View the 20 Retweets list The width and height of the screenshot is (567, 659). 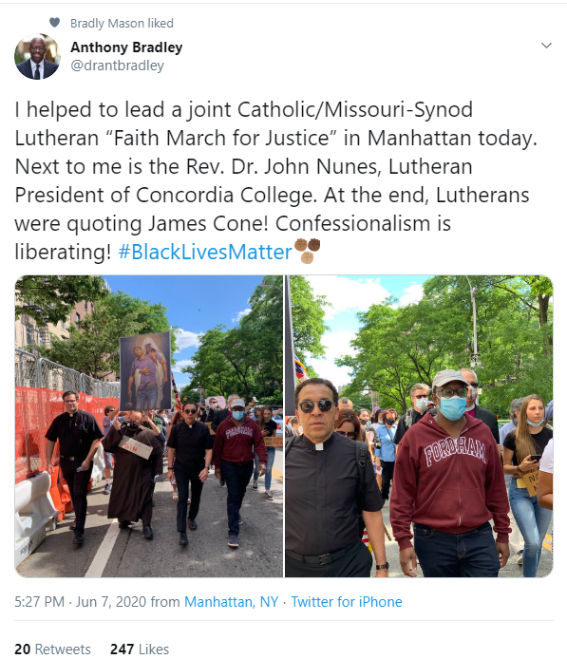pos(52,649)
